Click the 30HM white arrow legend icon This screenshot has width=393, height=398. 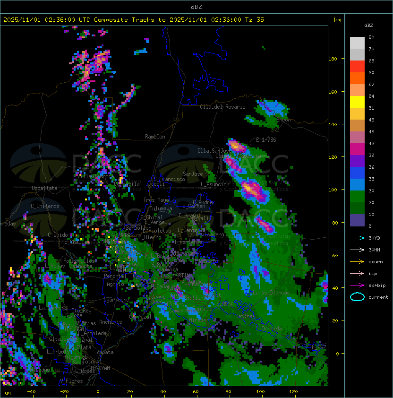[x=357, y=250]
